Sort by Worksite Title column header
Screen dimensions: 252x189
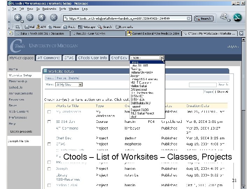pyautogui.click(x=67, y=106)
